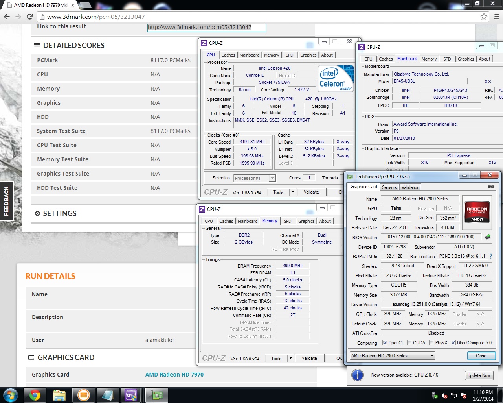Image resolution: width=503 pixels, height=403 pixels.
Task: Click the Intel Celeron 420 name field
Action: [x=274, y=68]
